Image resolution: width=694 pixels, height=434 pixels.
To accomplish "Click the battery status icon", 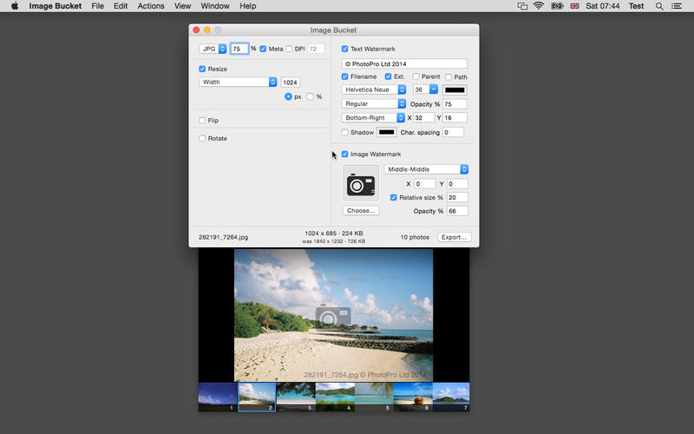I will [x=557, y=6].
